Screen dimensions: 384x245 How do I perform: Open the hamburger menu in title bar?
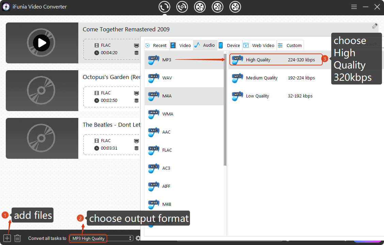(x=354, y=7)
